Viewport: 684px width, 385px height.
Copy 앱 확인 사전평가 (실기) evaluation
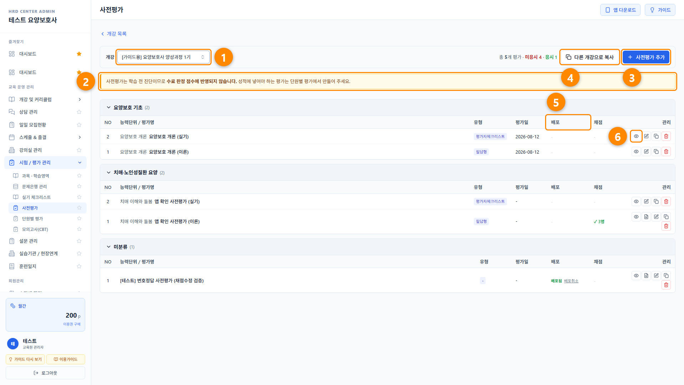656,201
